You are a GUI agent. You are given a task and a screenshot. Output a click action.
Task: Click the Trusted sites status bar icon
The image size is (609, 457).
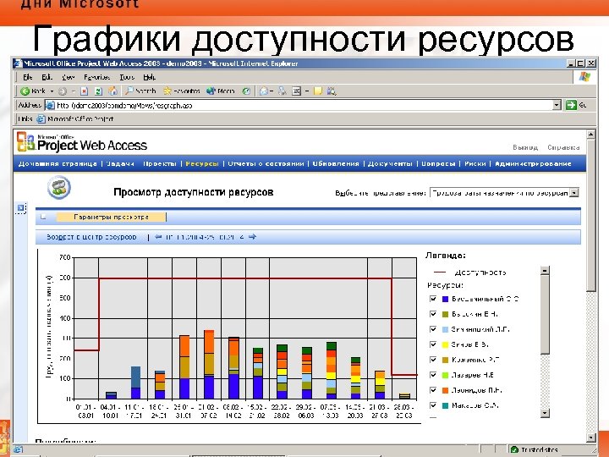pos(514,449)
